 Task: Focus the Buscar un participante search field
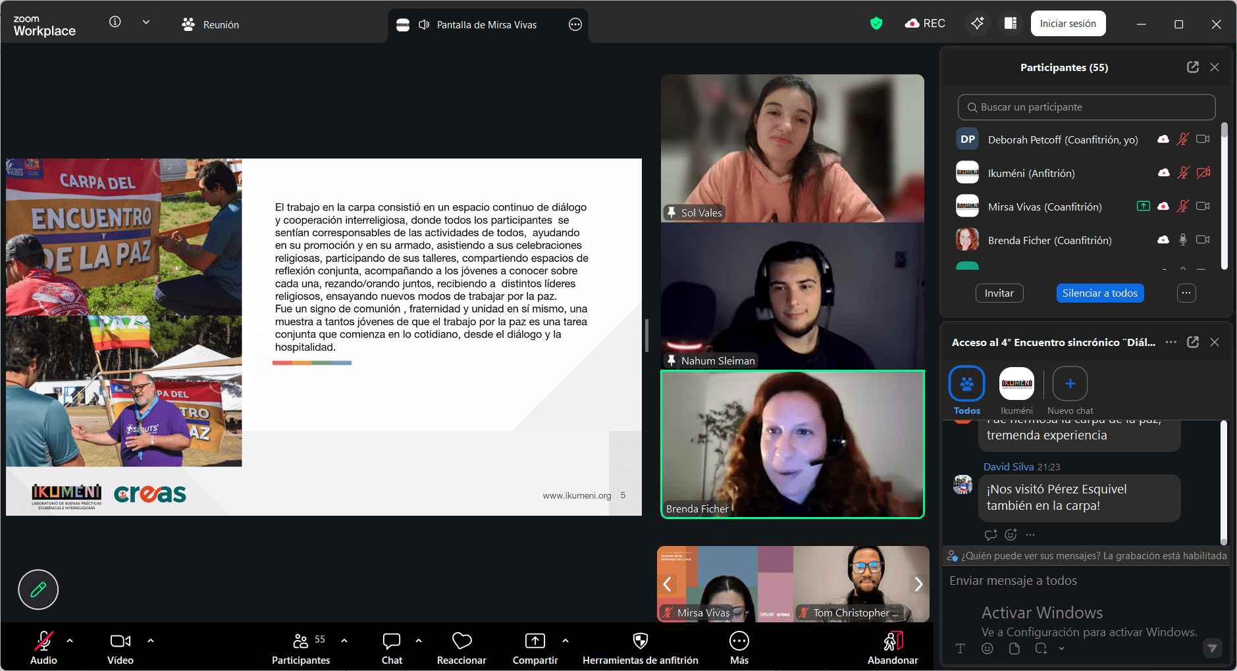coord(1086,107)
